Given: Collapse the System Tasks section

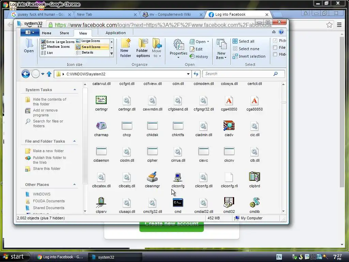Looking at the screenshot, I should click(75, 90).
